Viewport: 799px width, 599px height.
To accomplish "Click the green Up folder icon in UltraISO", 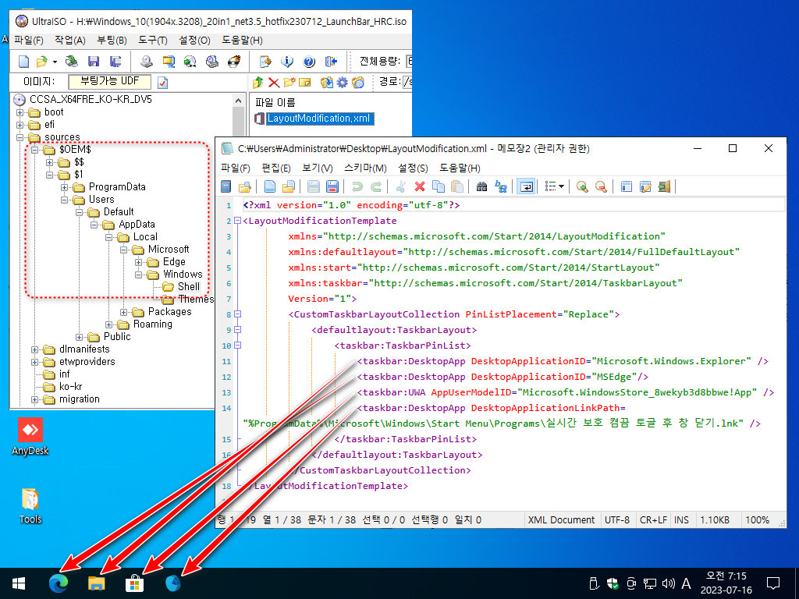I will 257,82.
